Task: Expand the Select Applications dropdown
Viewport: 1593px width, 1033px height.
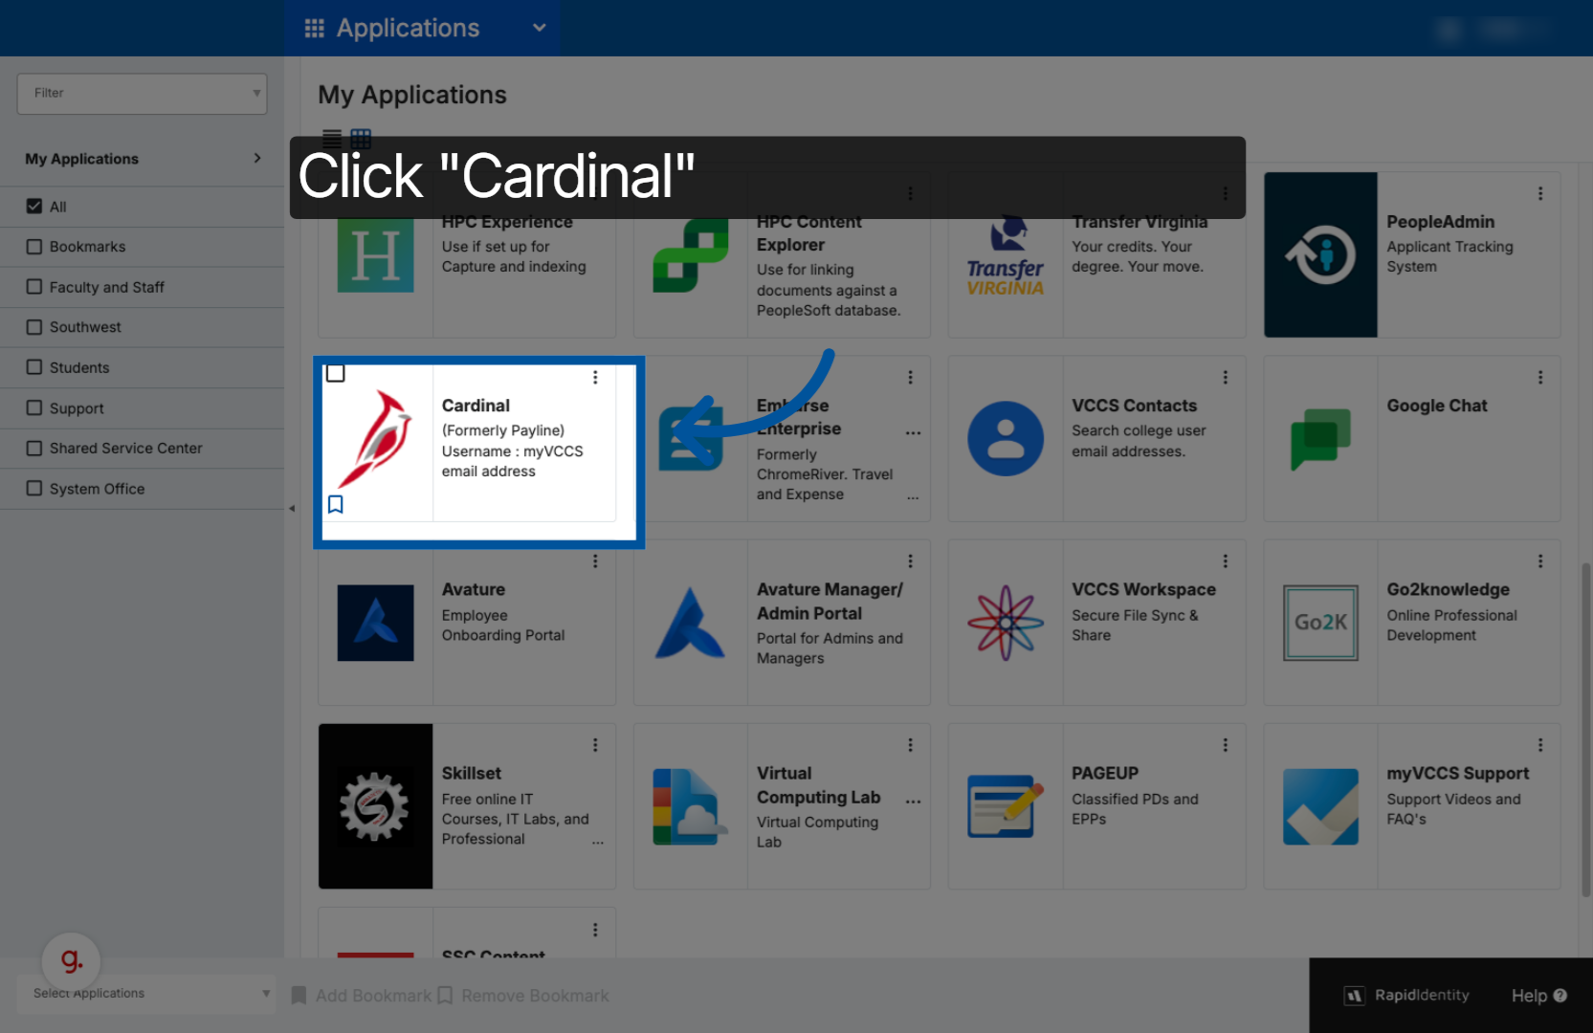Action: 145,994
